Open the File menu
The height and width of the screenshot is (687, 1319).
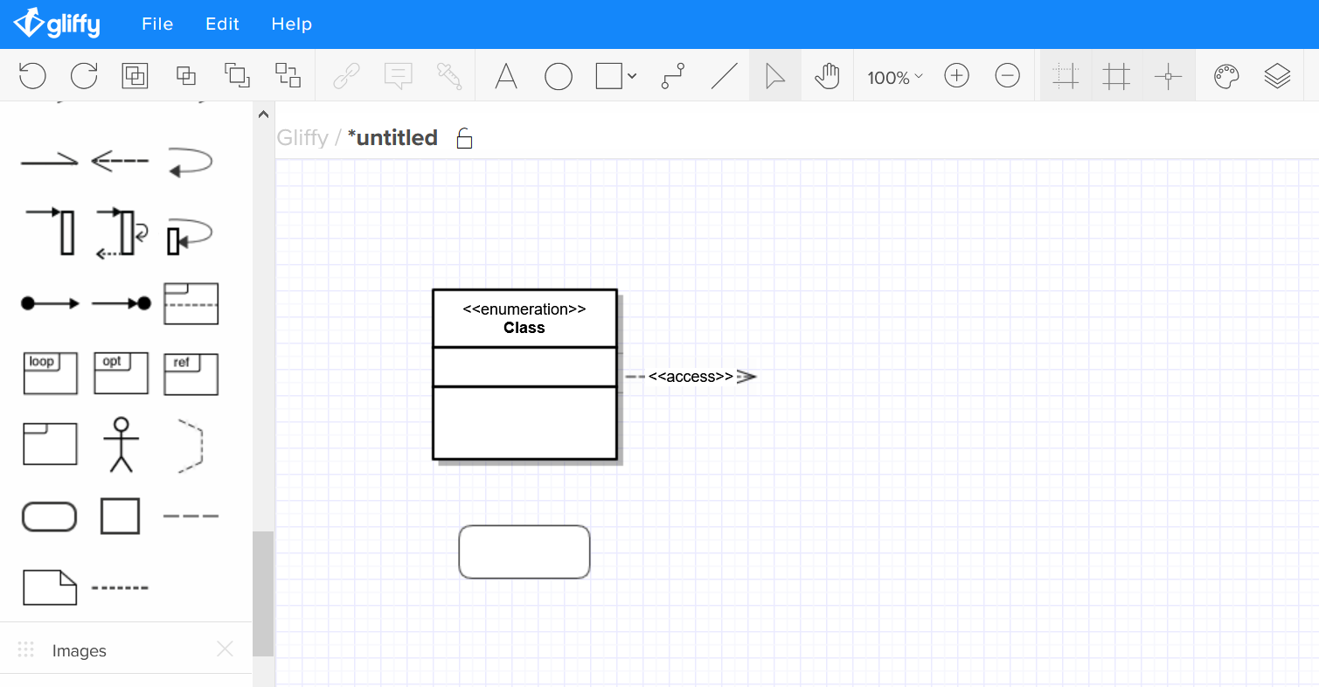(x=157, y=24)
